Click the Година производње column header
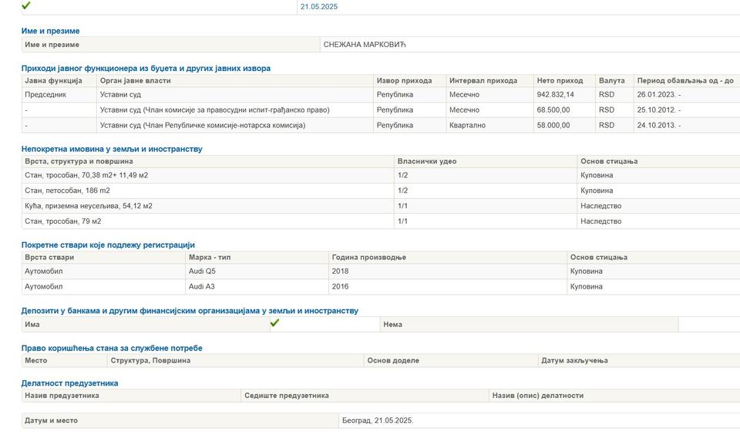Image resolution: width=740 pixels, height=432 pixels. click(368, 257)
